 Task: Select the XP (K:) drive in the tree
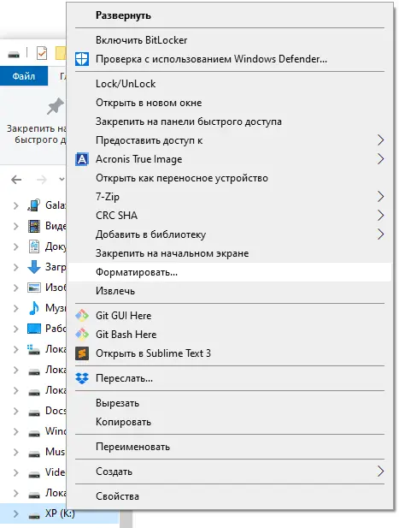(60, 513)
